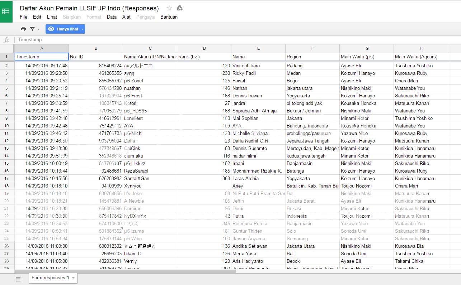Open the File menu
461x285 pixels.
click(23, 17)
